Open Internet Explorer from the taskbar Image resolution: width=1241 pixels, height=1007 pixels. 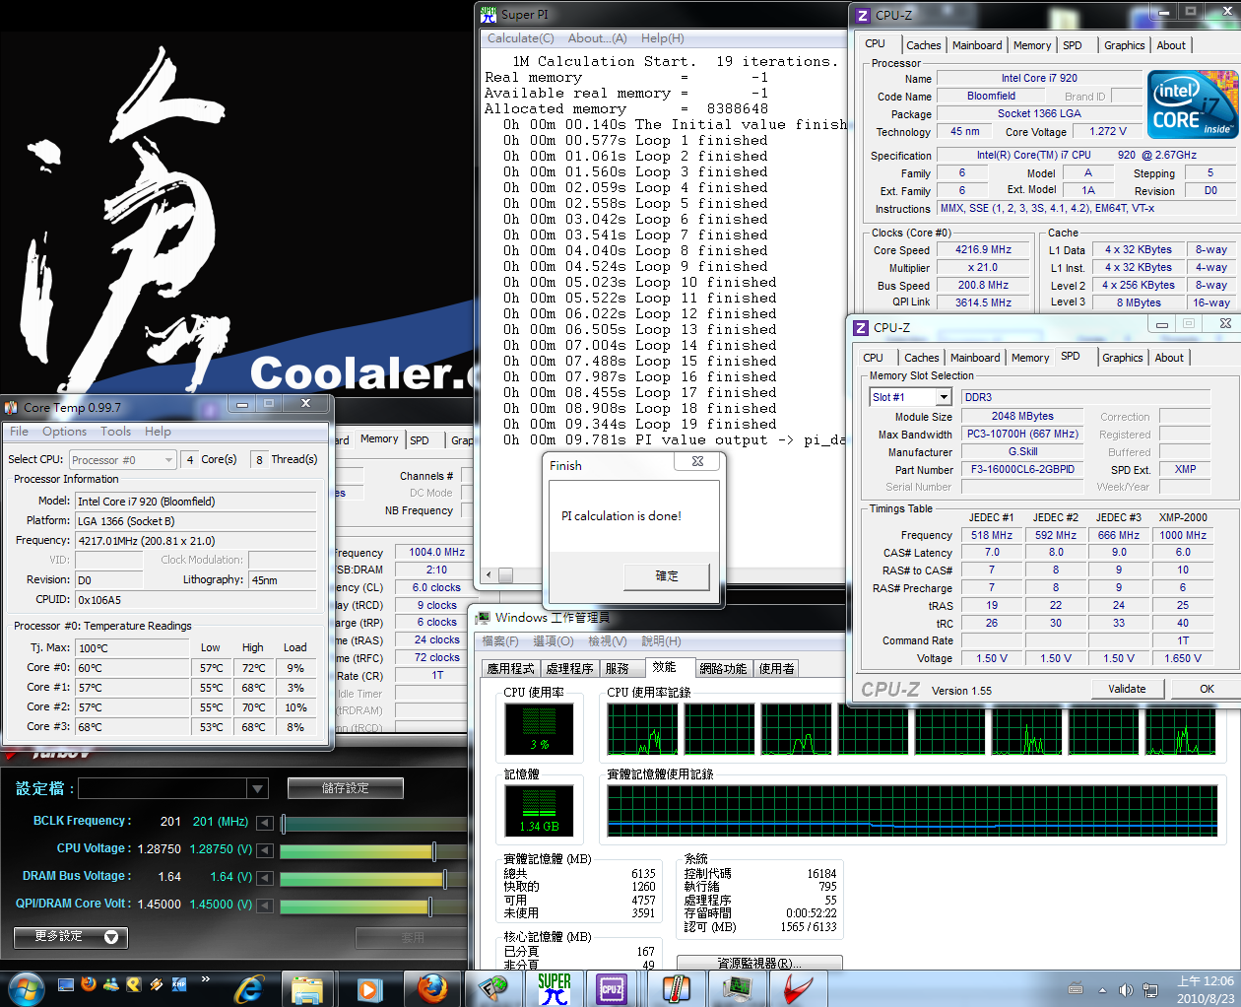coord(249,989)
